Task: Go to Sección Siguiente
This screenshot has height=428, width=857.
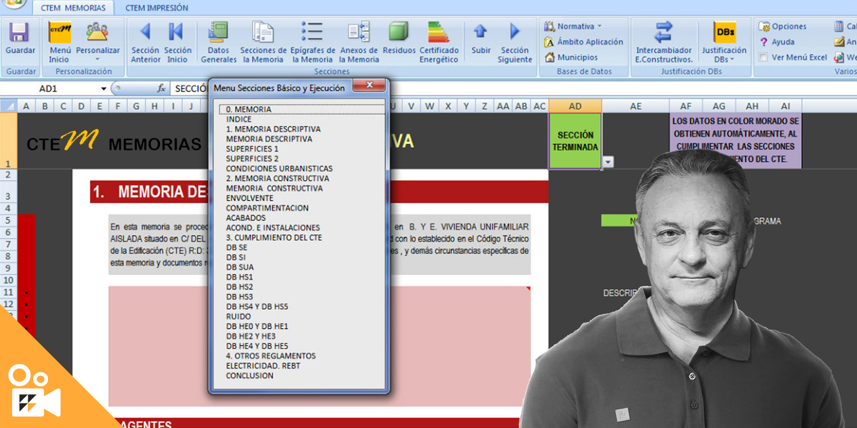Action: (514, 43)
